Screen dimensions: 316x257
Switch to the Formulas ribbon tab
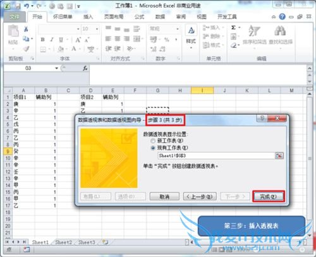click(x=139, y=17)
